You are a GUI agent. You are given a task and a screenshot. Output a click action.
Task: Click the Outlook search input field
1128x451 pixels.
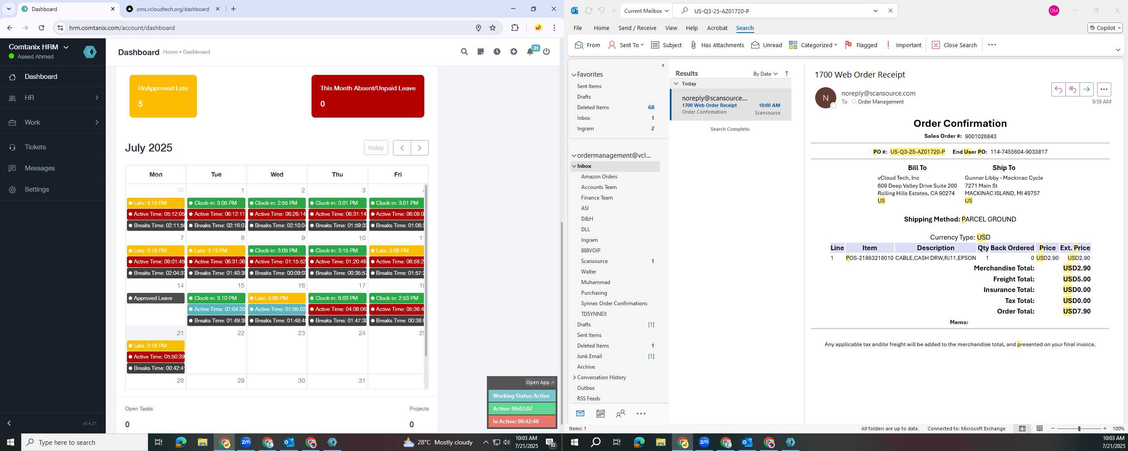tap(780, 11)
